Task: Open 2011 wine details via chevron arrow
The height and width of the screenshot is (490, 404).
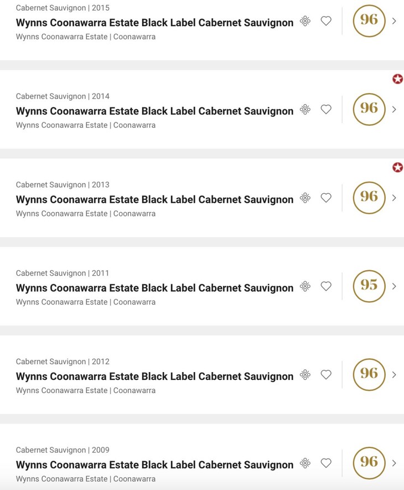Action: tap(394, 286)
